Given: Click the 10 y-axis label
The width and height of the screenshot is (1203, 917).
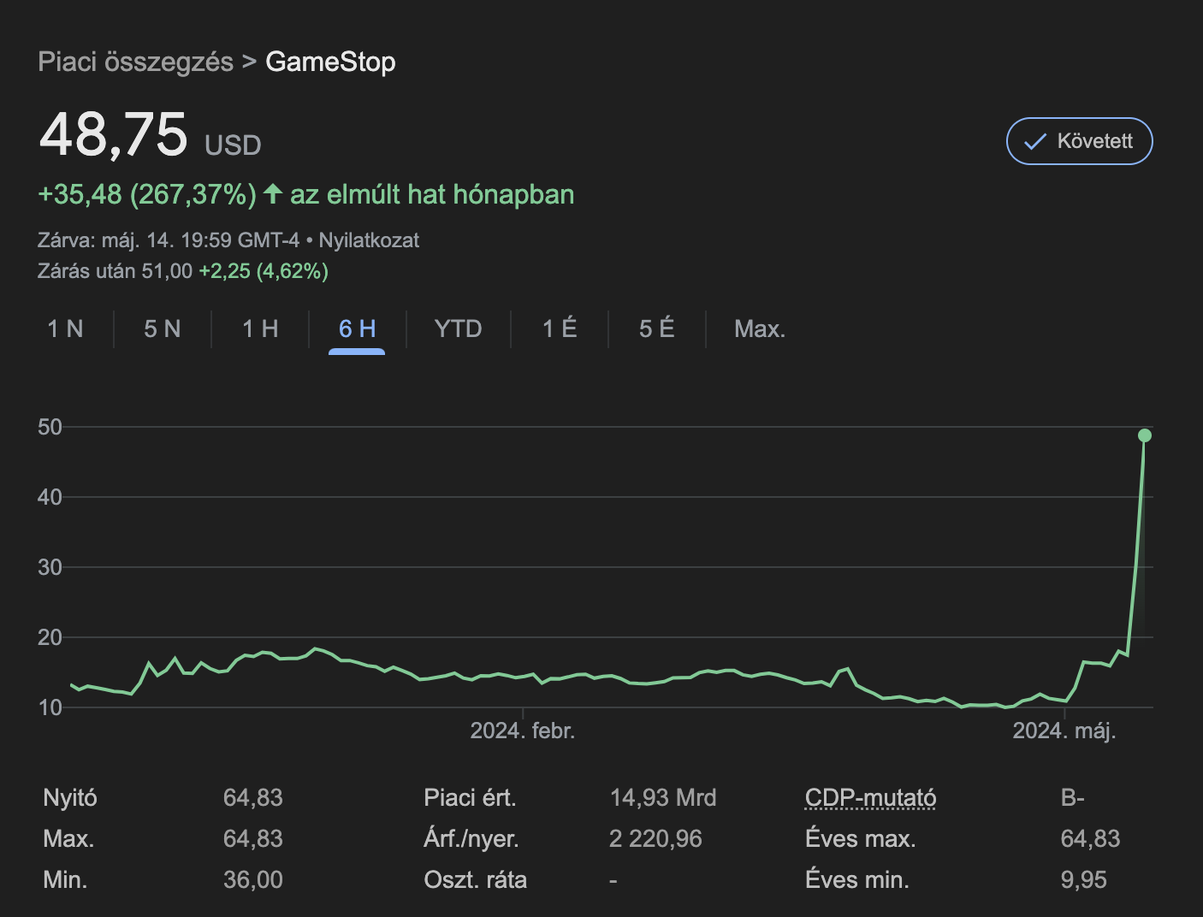Looking at the screenshot, I should pos(50,707).
